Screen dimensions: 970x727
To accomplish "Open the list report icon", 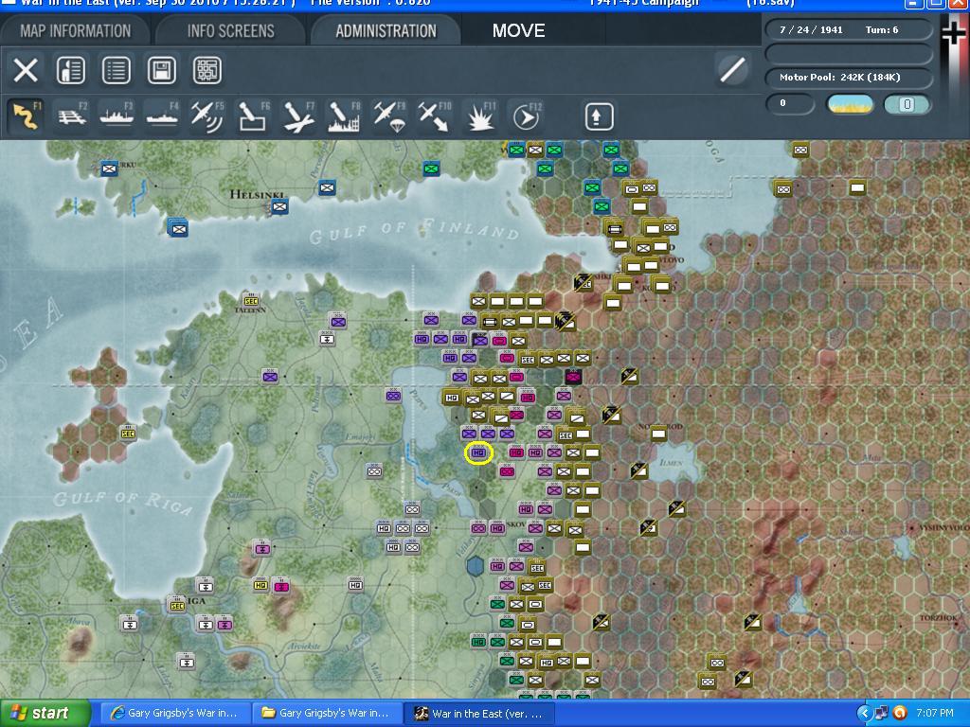I will pyautogui.click(x=116, y=70).
